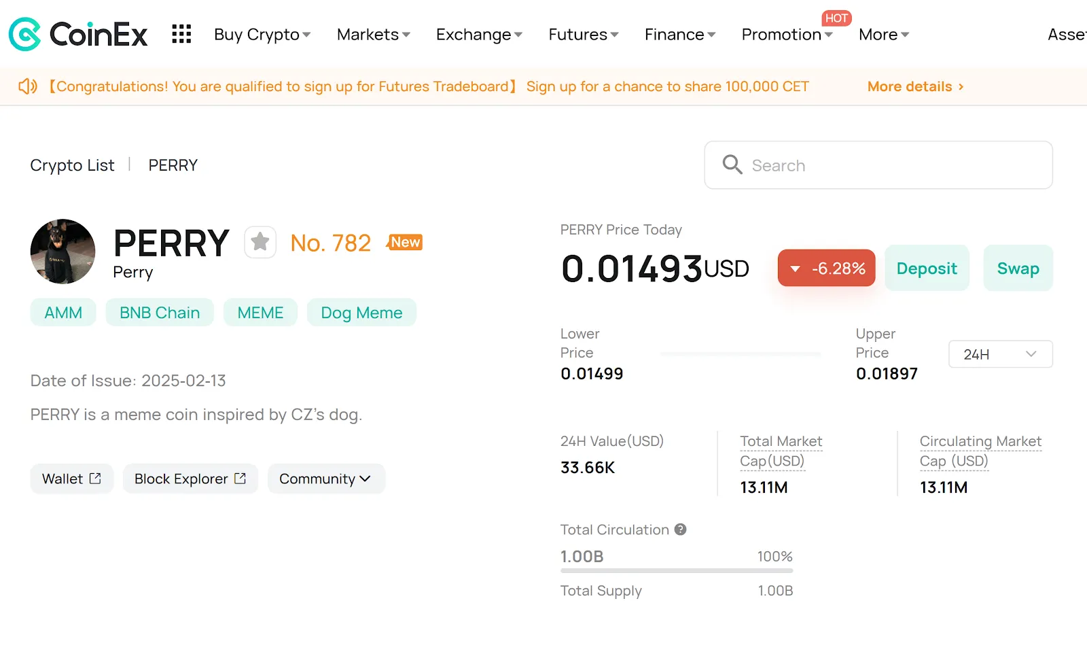This screenshot has height=658, width=1087.
Task: Expand the Promotion menu
Action: [x=787, y=35]
